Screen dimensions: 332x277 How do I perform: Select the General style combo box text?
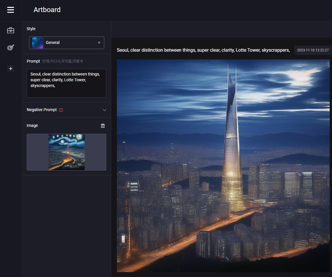click(x=53, y=43)
